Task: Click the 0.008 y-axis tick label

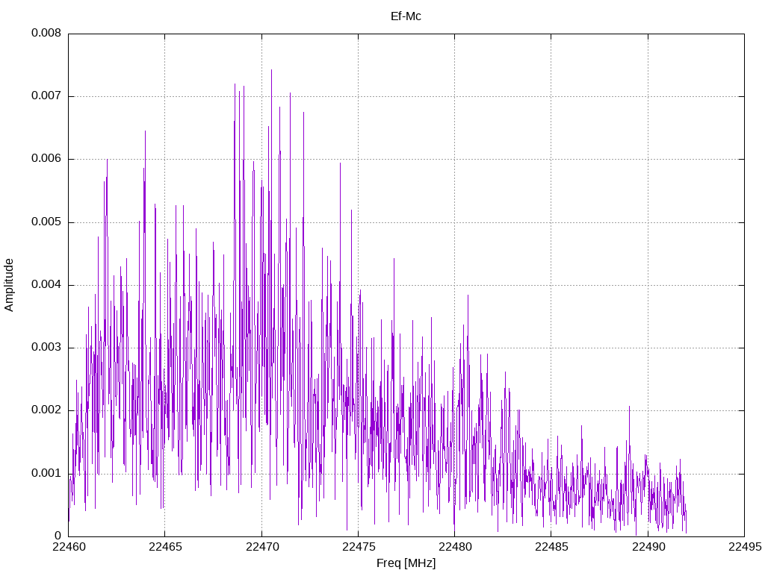Action: pyautogui.click(x=46, y=33)
